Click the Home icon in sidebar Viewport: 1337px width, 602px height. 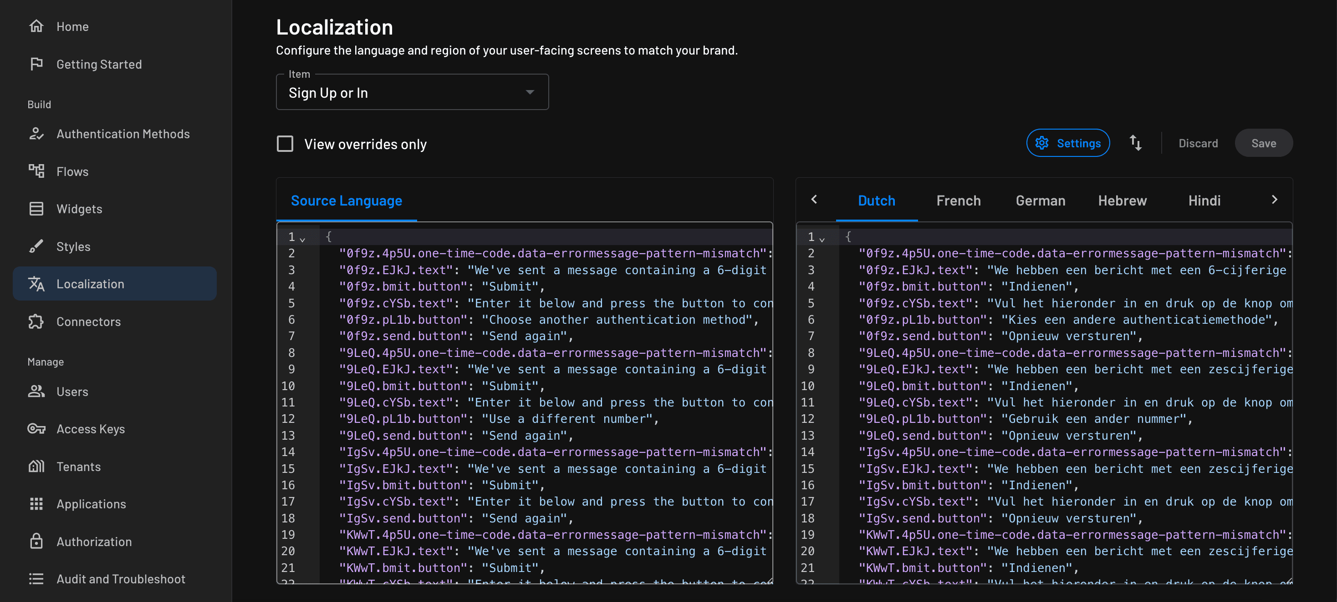point(36,26)
